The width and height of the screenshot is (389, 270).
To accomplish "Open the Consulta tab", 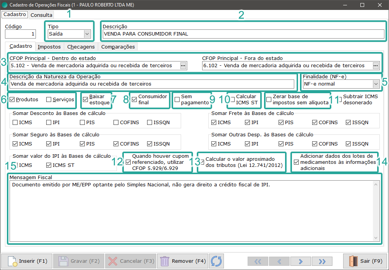I will coord(41,15).
